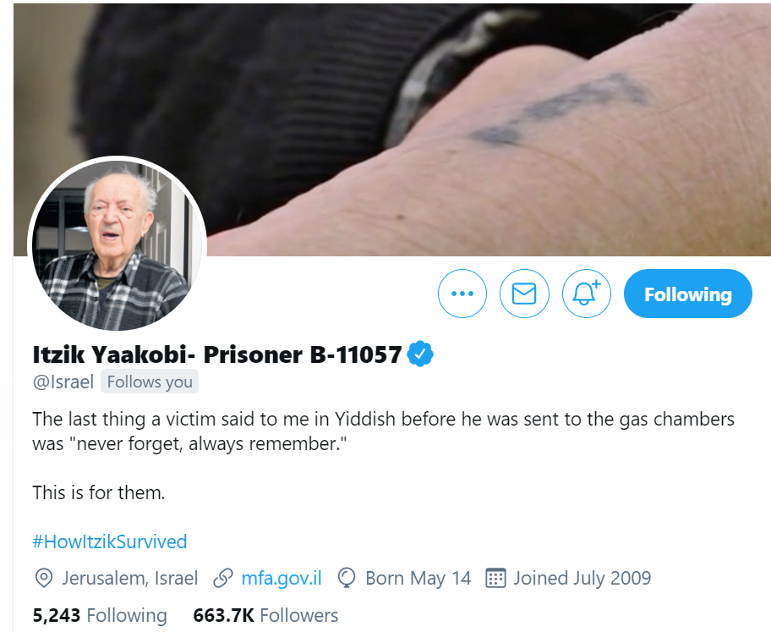This screenshot has height=632, width=771.
Task: Open the three-dot more options menu
Action: coord(462,294)
